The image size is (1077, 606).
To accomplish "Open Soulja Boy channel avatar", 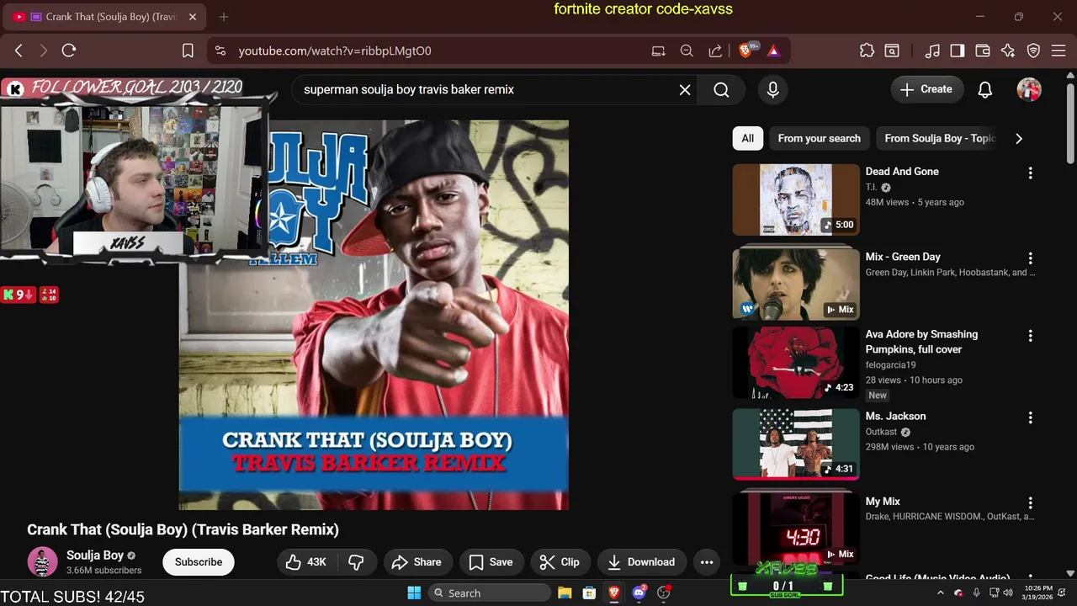I will 42,561.
